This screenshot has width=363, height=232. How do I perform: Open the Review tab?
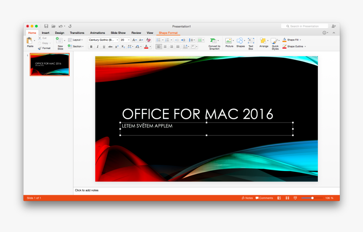(136, 33)
